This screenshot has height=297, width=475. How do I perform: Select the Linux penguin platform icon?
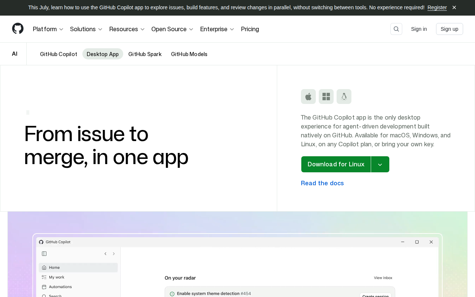[x=344, y=97]
